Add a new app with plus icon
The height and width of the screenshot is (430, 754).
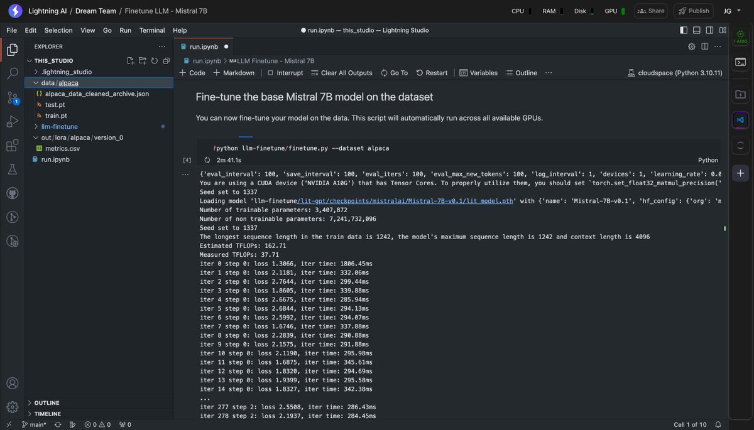741,172
